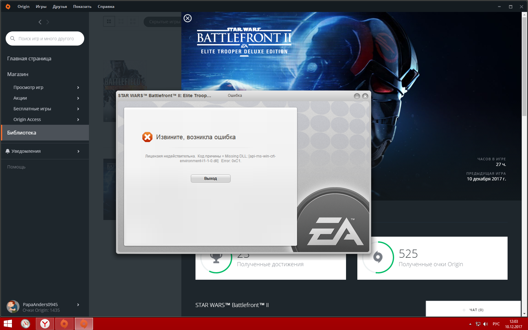Minimize the Battlefront II error dialog

click(357, 96)
